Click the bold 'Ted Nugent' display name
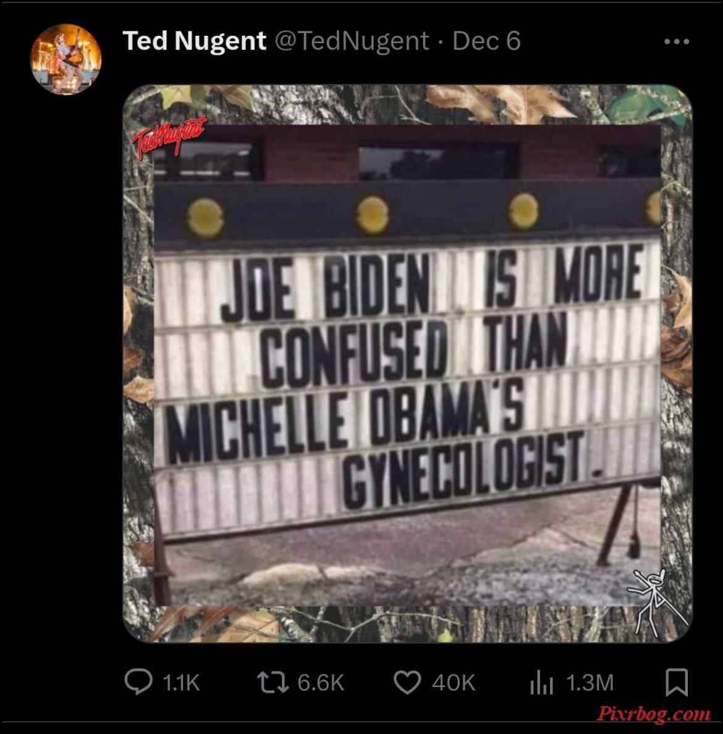Screen dimensions: 723x734 pyautogui.click(x=195, y=41)
